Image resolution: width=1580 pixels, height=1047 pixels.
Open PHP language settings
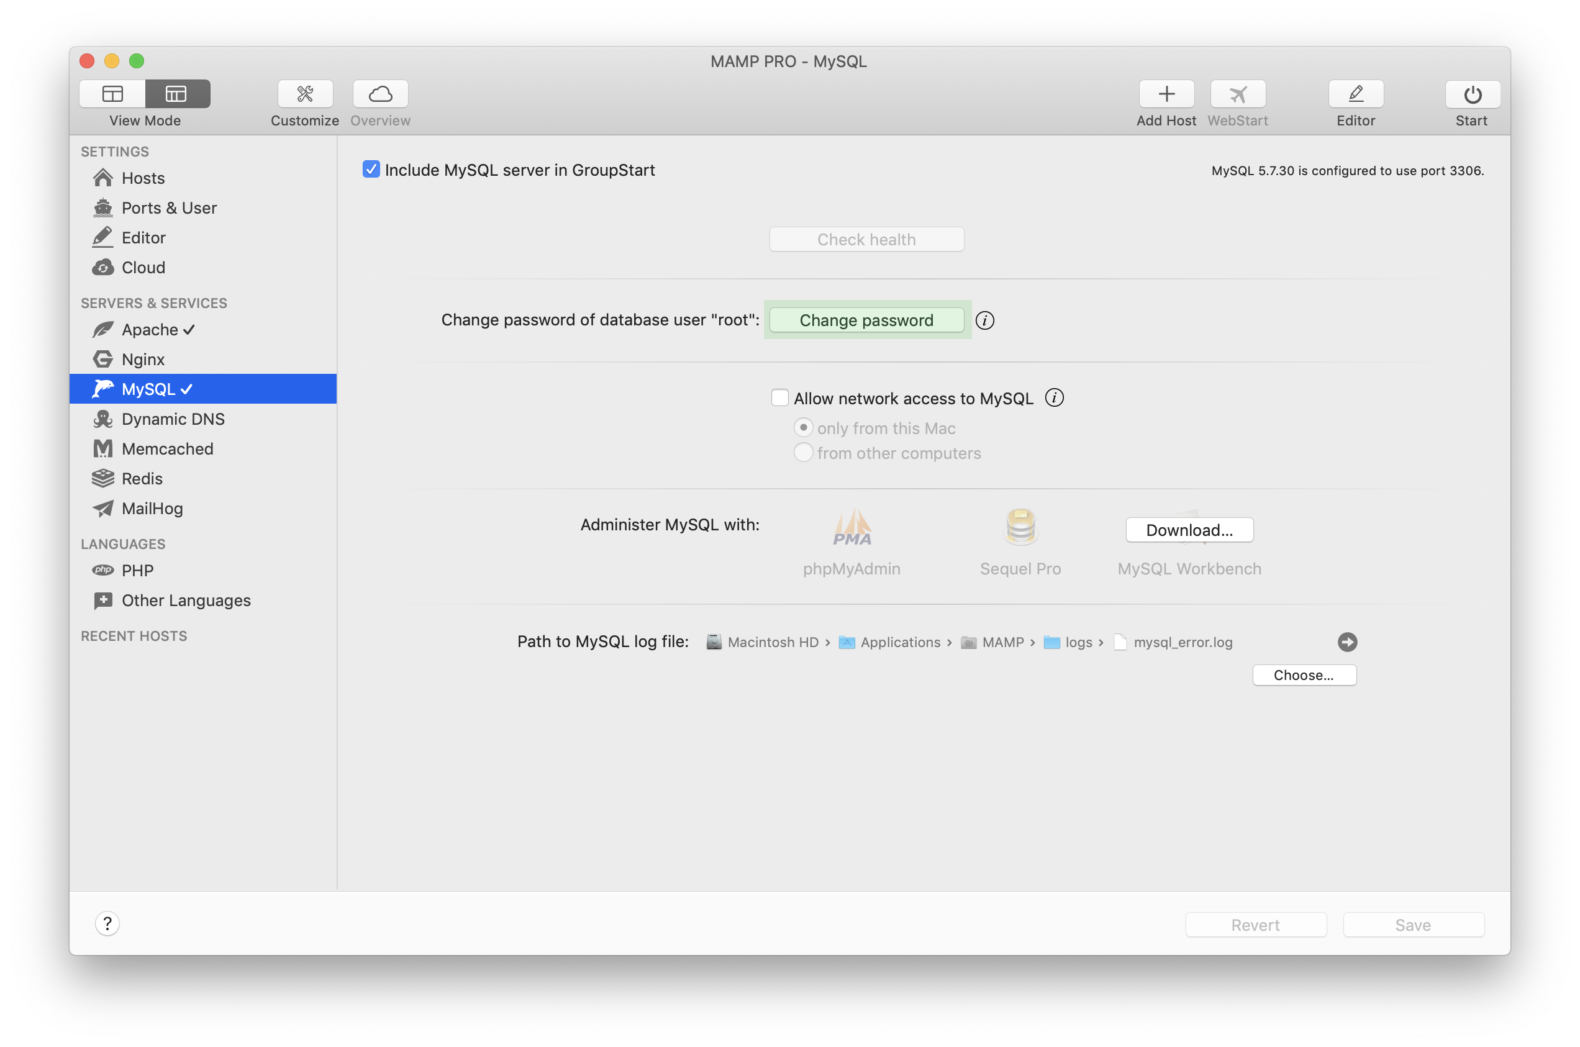[203, 570]
